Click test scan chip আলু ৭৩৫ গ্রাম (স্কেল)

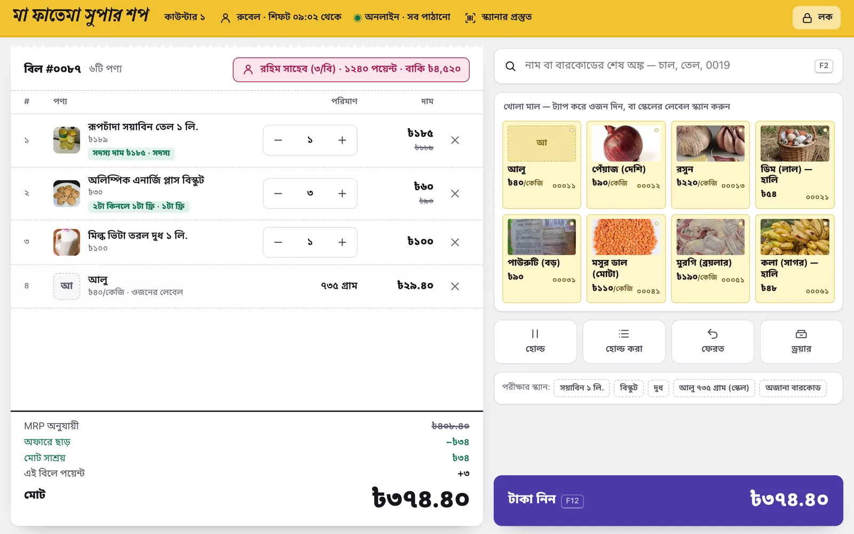pyautogui.click(x=714, y=388)
